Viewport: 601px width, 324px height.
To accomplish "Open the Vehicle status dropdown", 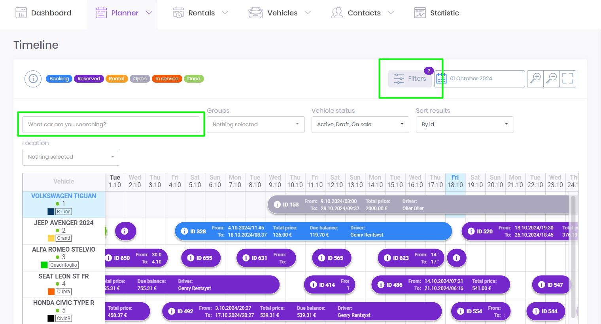I will click(360, 124).
